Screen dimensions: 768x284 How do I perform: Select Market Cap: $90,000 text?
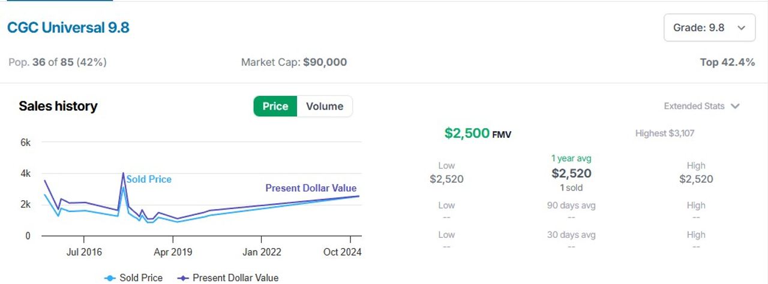coord(294,62)
